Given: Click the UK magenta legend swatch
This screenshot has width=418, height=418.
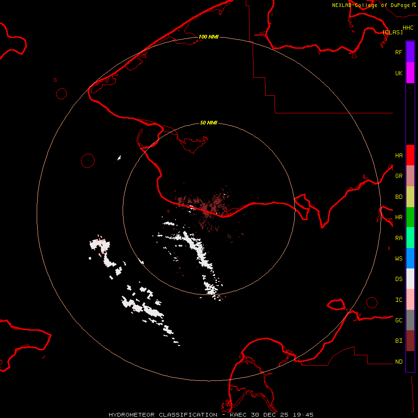Looking at the screenshot, I should pos(410,73).
